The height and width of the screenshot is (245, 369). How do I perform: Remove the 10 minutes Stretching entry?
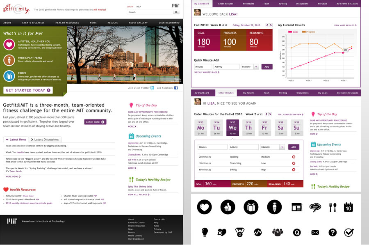pos(294,163)
